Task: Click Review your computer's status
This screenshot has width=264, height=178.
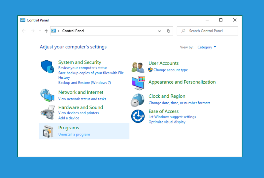Action: [83, 68]
